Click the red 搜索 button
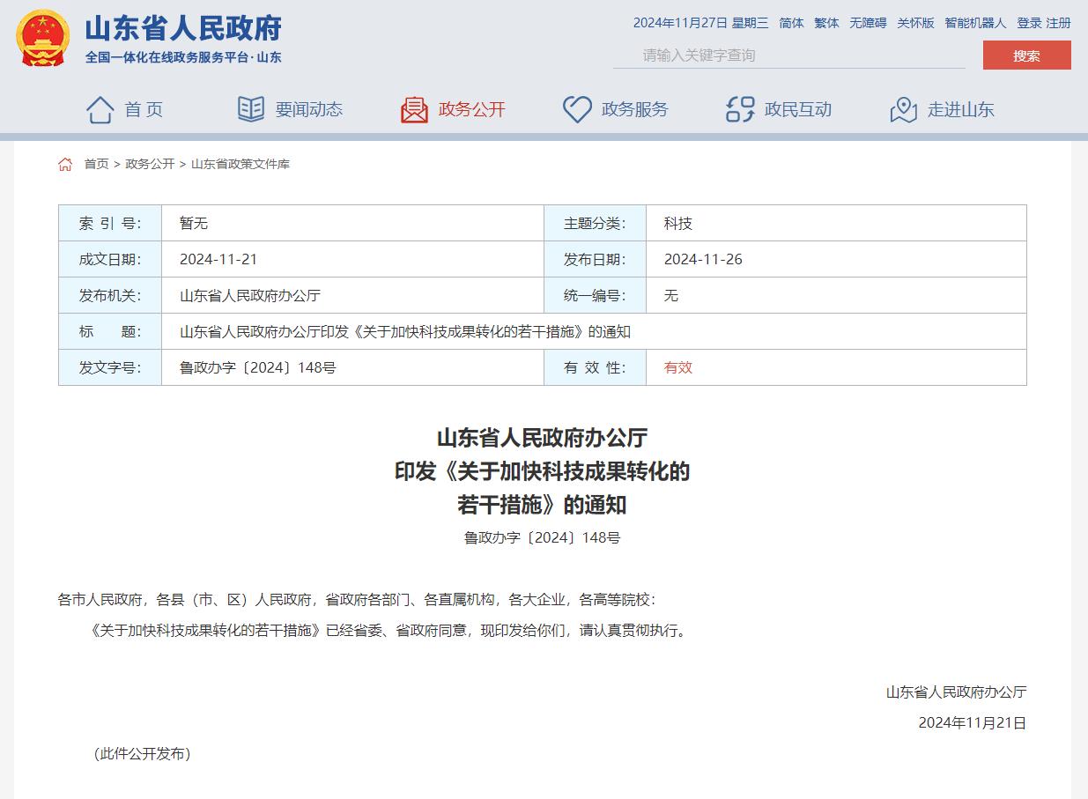The image size is (1088, 799). [x=1026, y=55]
